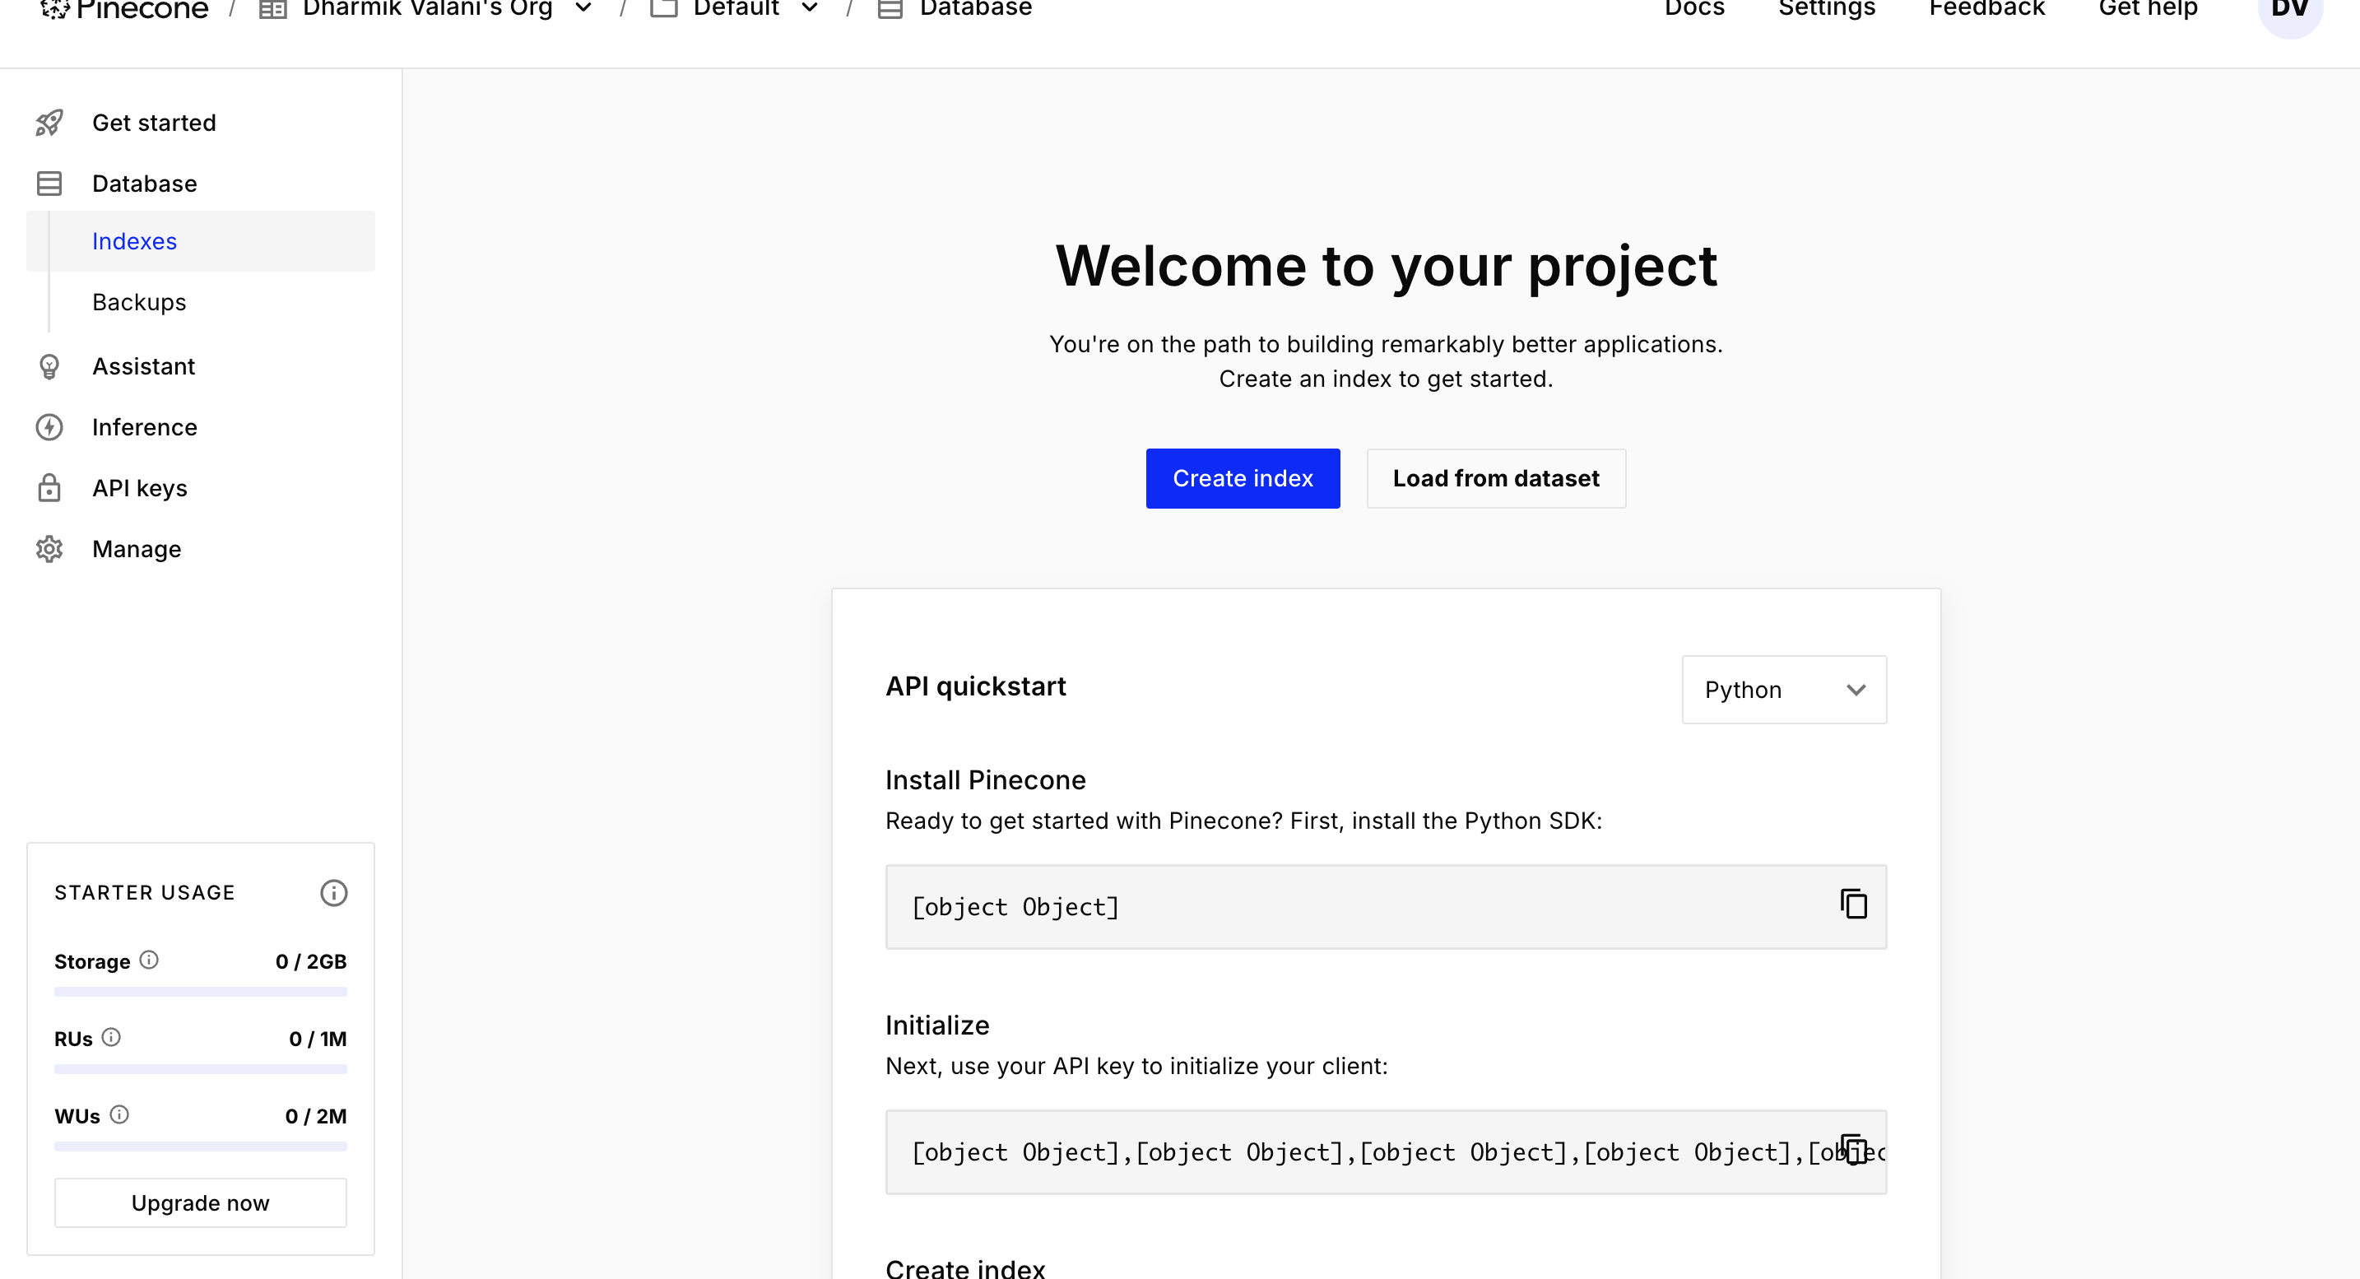2360x1279 pixels.
Task: Click the Install Pinecone code block
Action: [x=1387, y=907]
